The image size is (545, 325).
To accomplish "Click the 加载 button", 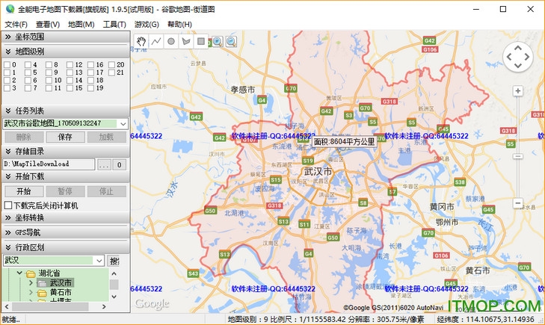I will (x=106, y=137).
